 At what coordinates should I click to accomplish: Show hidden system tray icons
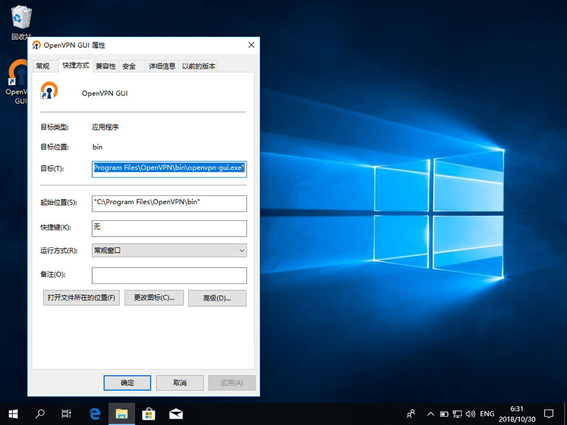coord(431,414)
